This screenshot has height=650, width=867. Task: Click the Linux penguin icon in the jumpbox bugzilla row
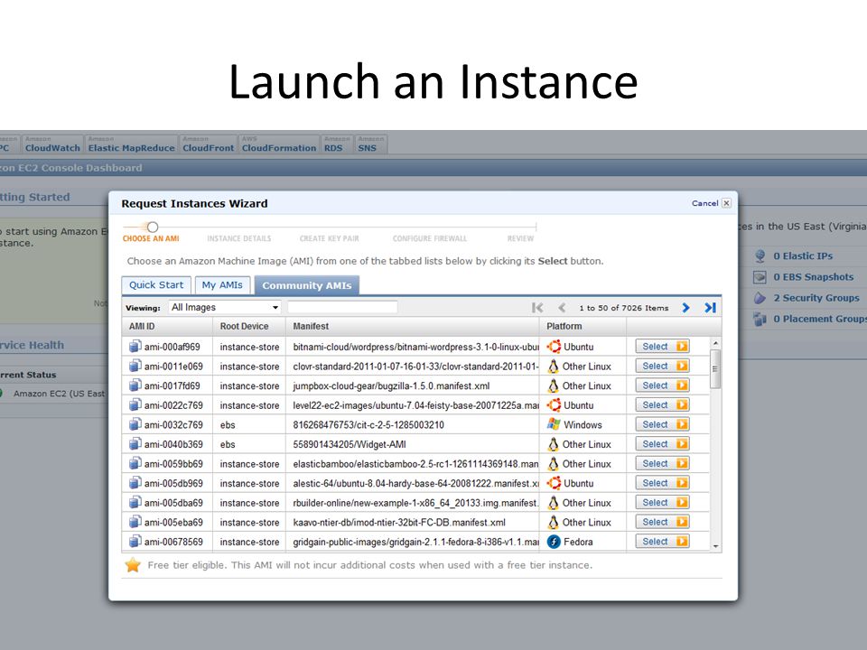pos(553,385)
